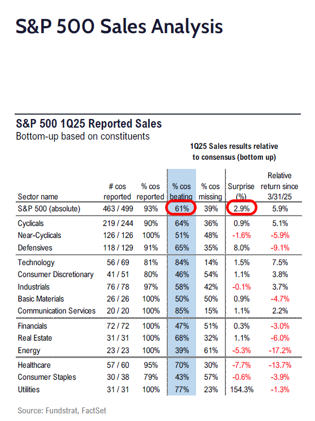This screenshot has width=315, height=421.
Task: Click the '% cos beating' column header
Action: click(181, 191)
